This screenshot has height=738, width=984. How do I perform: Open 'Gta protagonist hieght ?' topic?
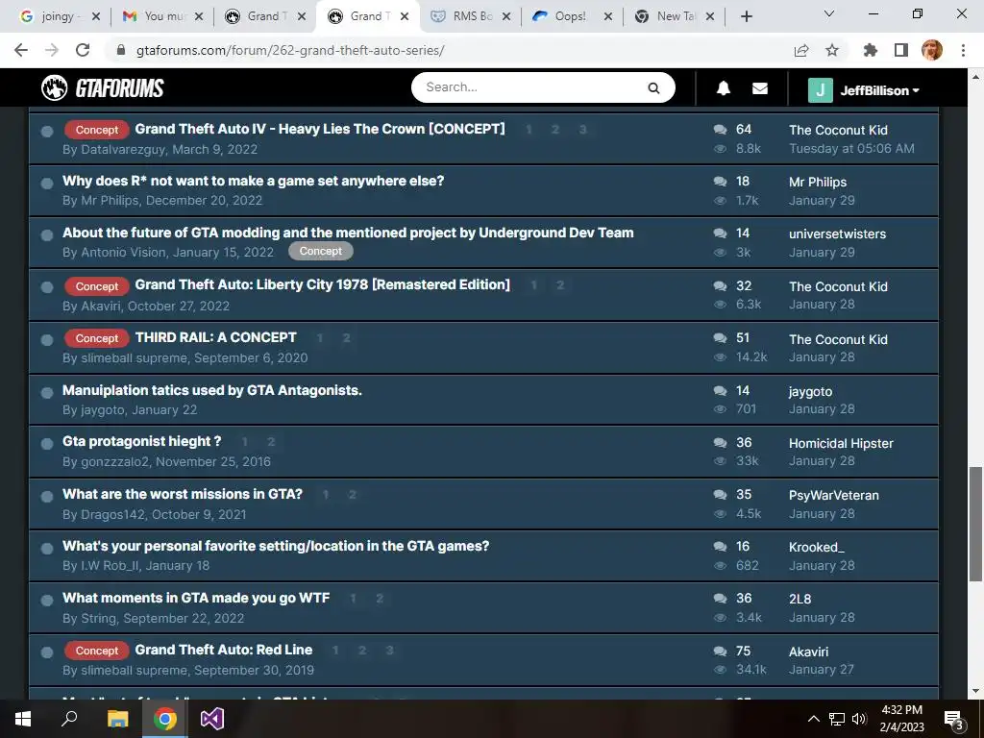coord(142,442)
